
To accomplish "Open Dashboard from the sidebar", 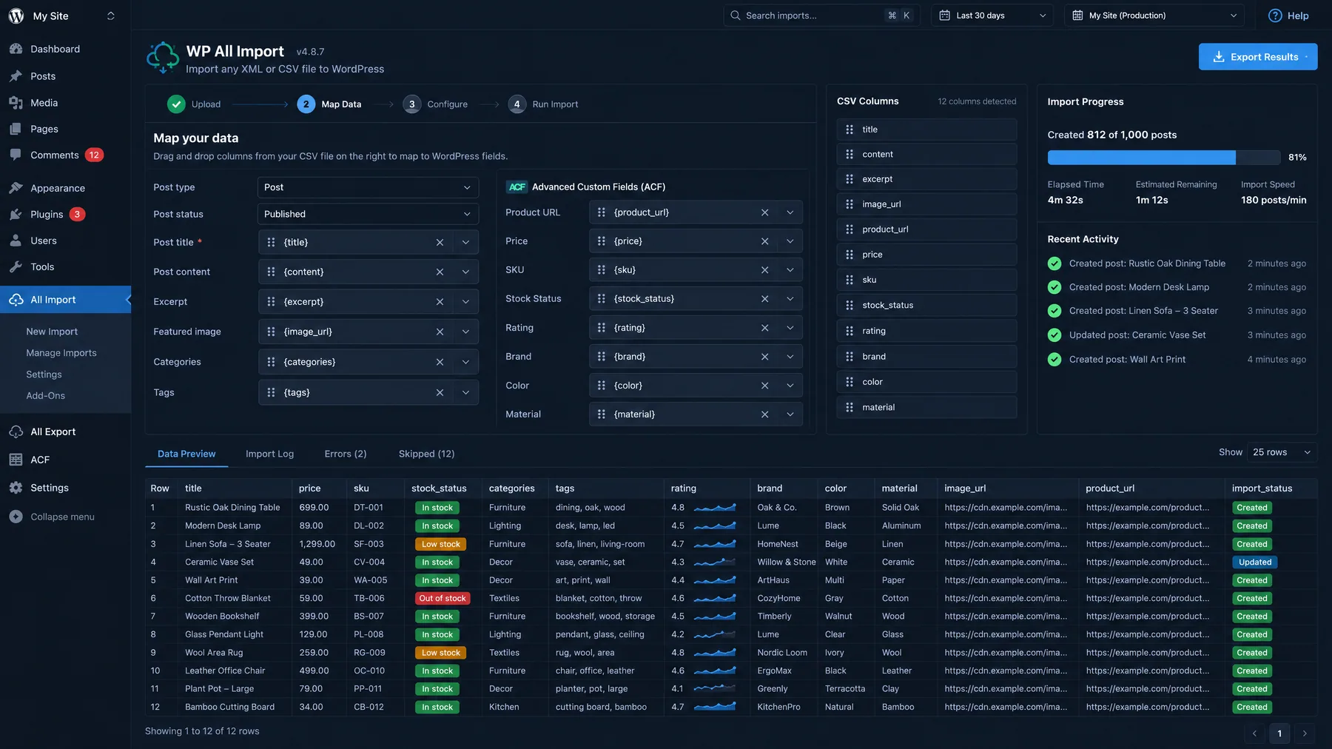I will pos(55,49).
